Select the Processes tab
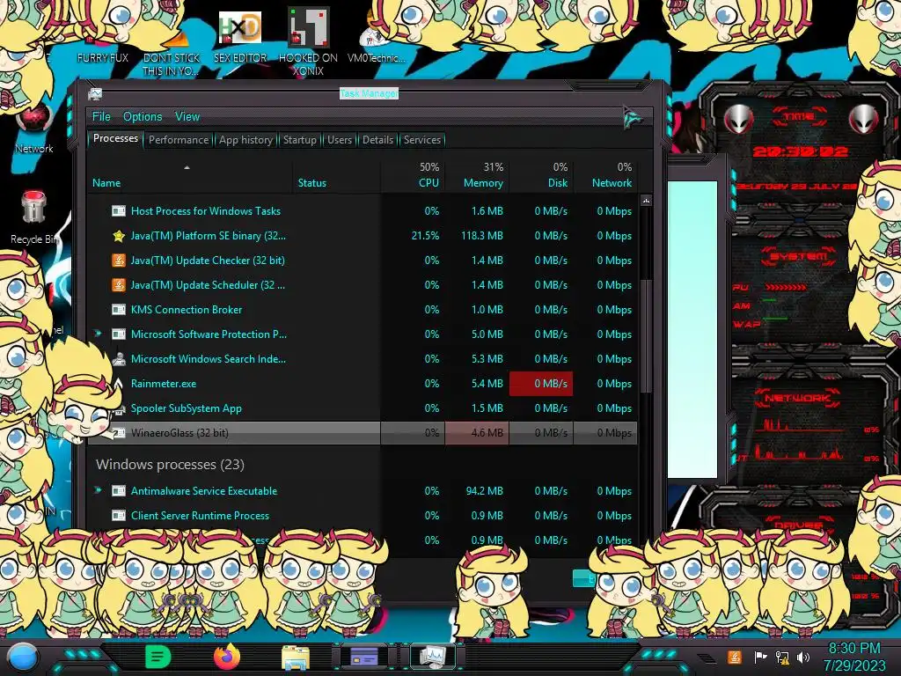Image resolution: width=901 pixels, height=676 pixels. [x=115, y=138]
